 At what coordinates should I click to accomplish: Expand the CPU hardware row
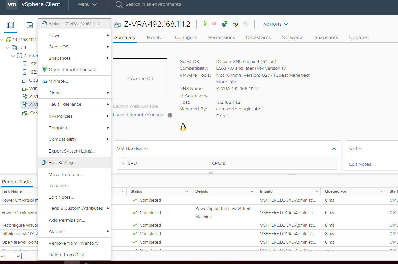click(x=123, y=163)
